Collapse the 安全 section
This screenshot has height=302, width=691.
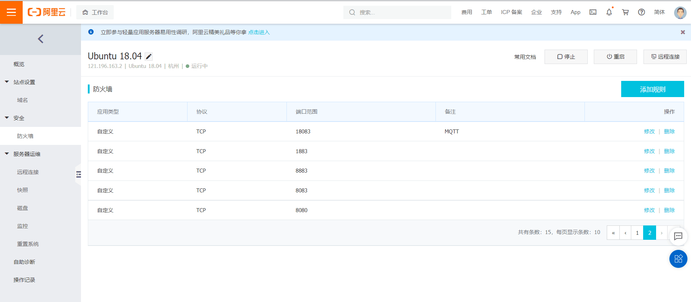tap(7, 118)
